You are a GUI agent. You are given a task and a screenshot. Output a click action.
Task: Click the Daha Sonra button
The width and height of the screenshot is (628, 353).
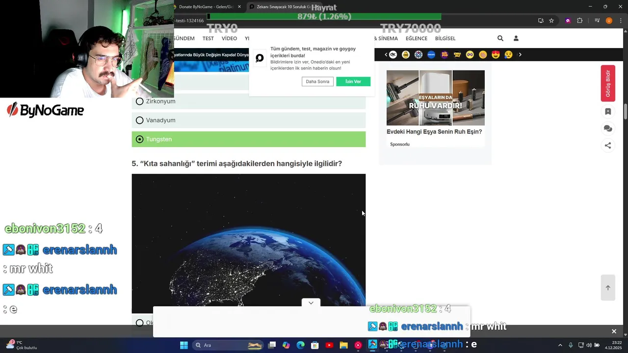(317, 81)
